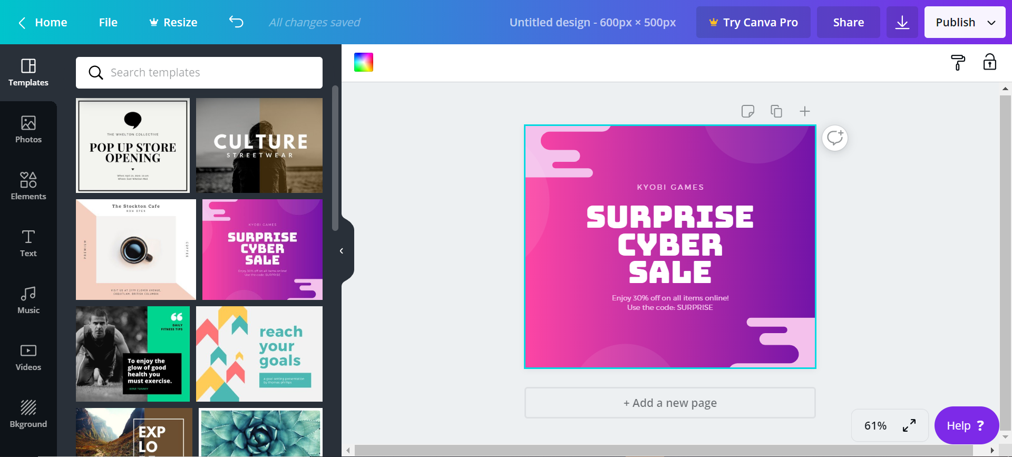Select the succulent plant template

[x=261, y=432]
